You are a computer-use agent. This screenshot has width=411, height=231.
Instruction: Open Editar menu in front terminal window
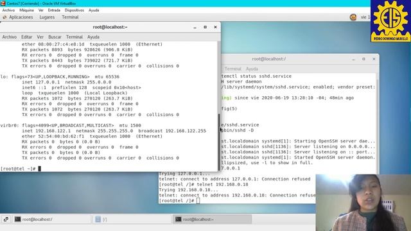click(x=27, y=37)
